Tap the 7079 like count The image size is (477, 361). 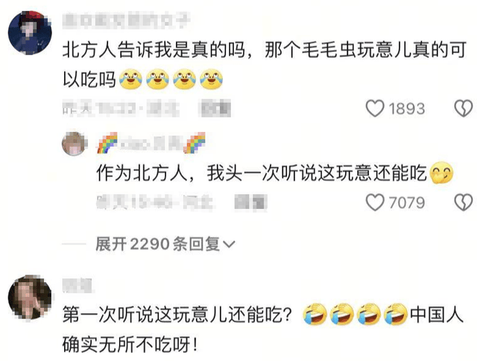[x=407, y=203]
